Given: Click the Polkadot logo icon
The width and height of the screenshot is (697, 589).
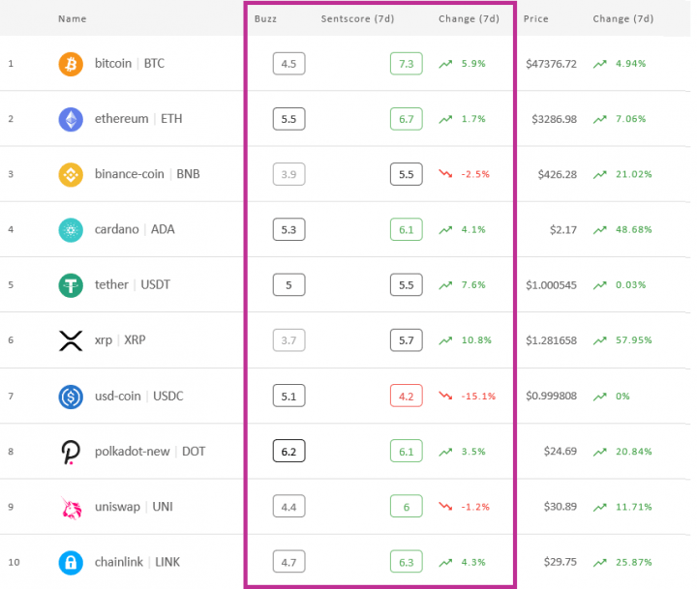Looking at the screenshot, I should [x=71, y=452].
